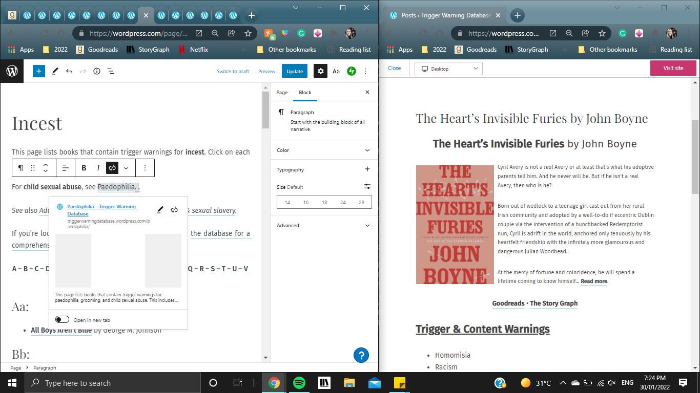This screenshot has height=393, width=700.
Task: Add typography option with plus icon
Action: pos(367,169)
